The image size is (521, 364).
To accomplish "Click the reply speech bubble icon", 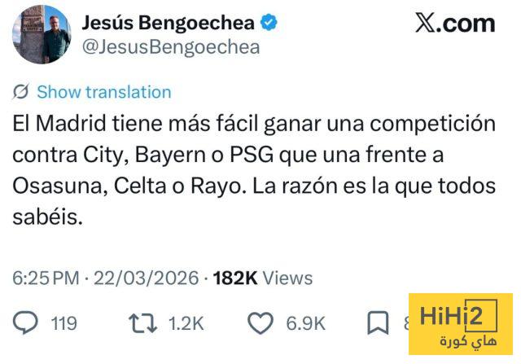I will tap(27, 323).
